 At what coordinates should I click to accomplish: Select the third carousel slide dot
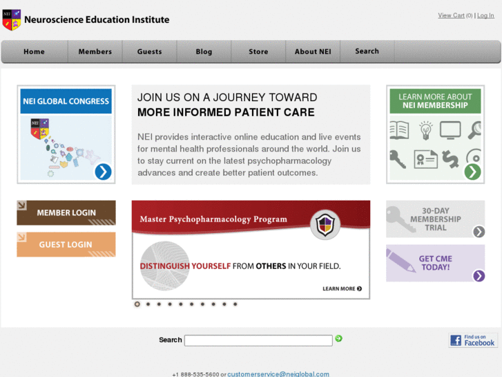click(x=159, y=304)
